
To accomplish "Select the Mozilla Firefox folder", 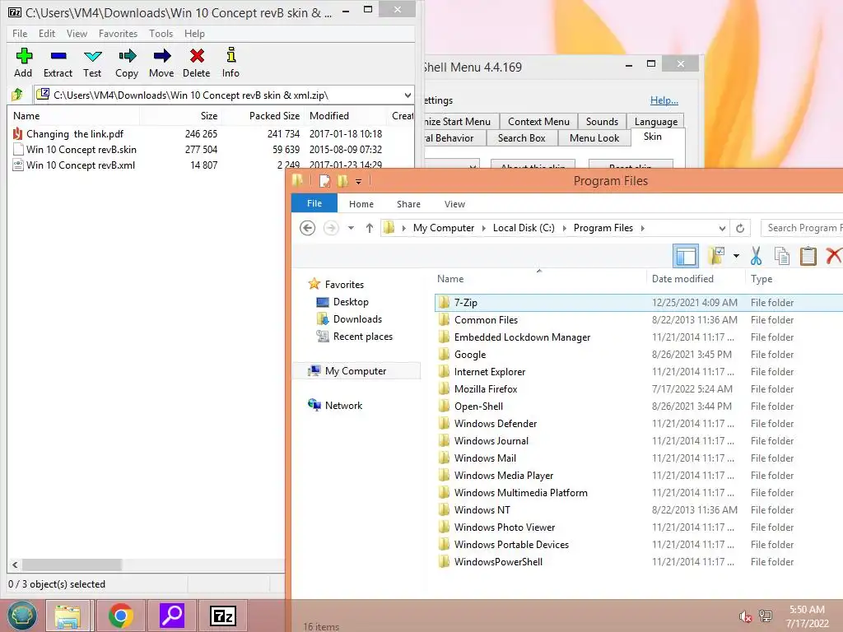I will (x=486, y=389).
